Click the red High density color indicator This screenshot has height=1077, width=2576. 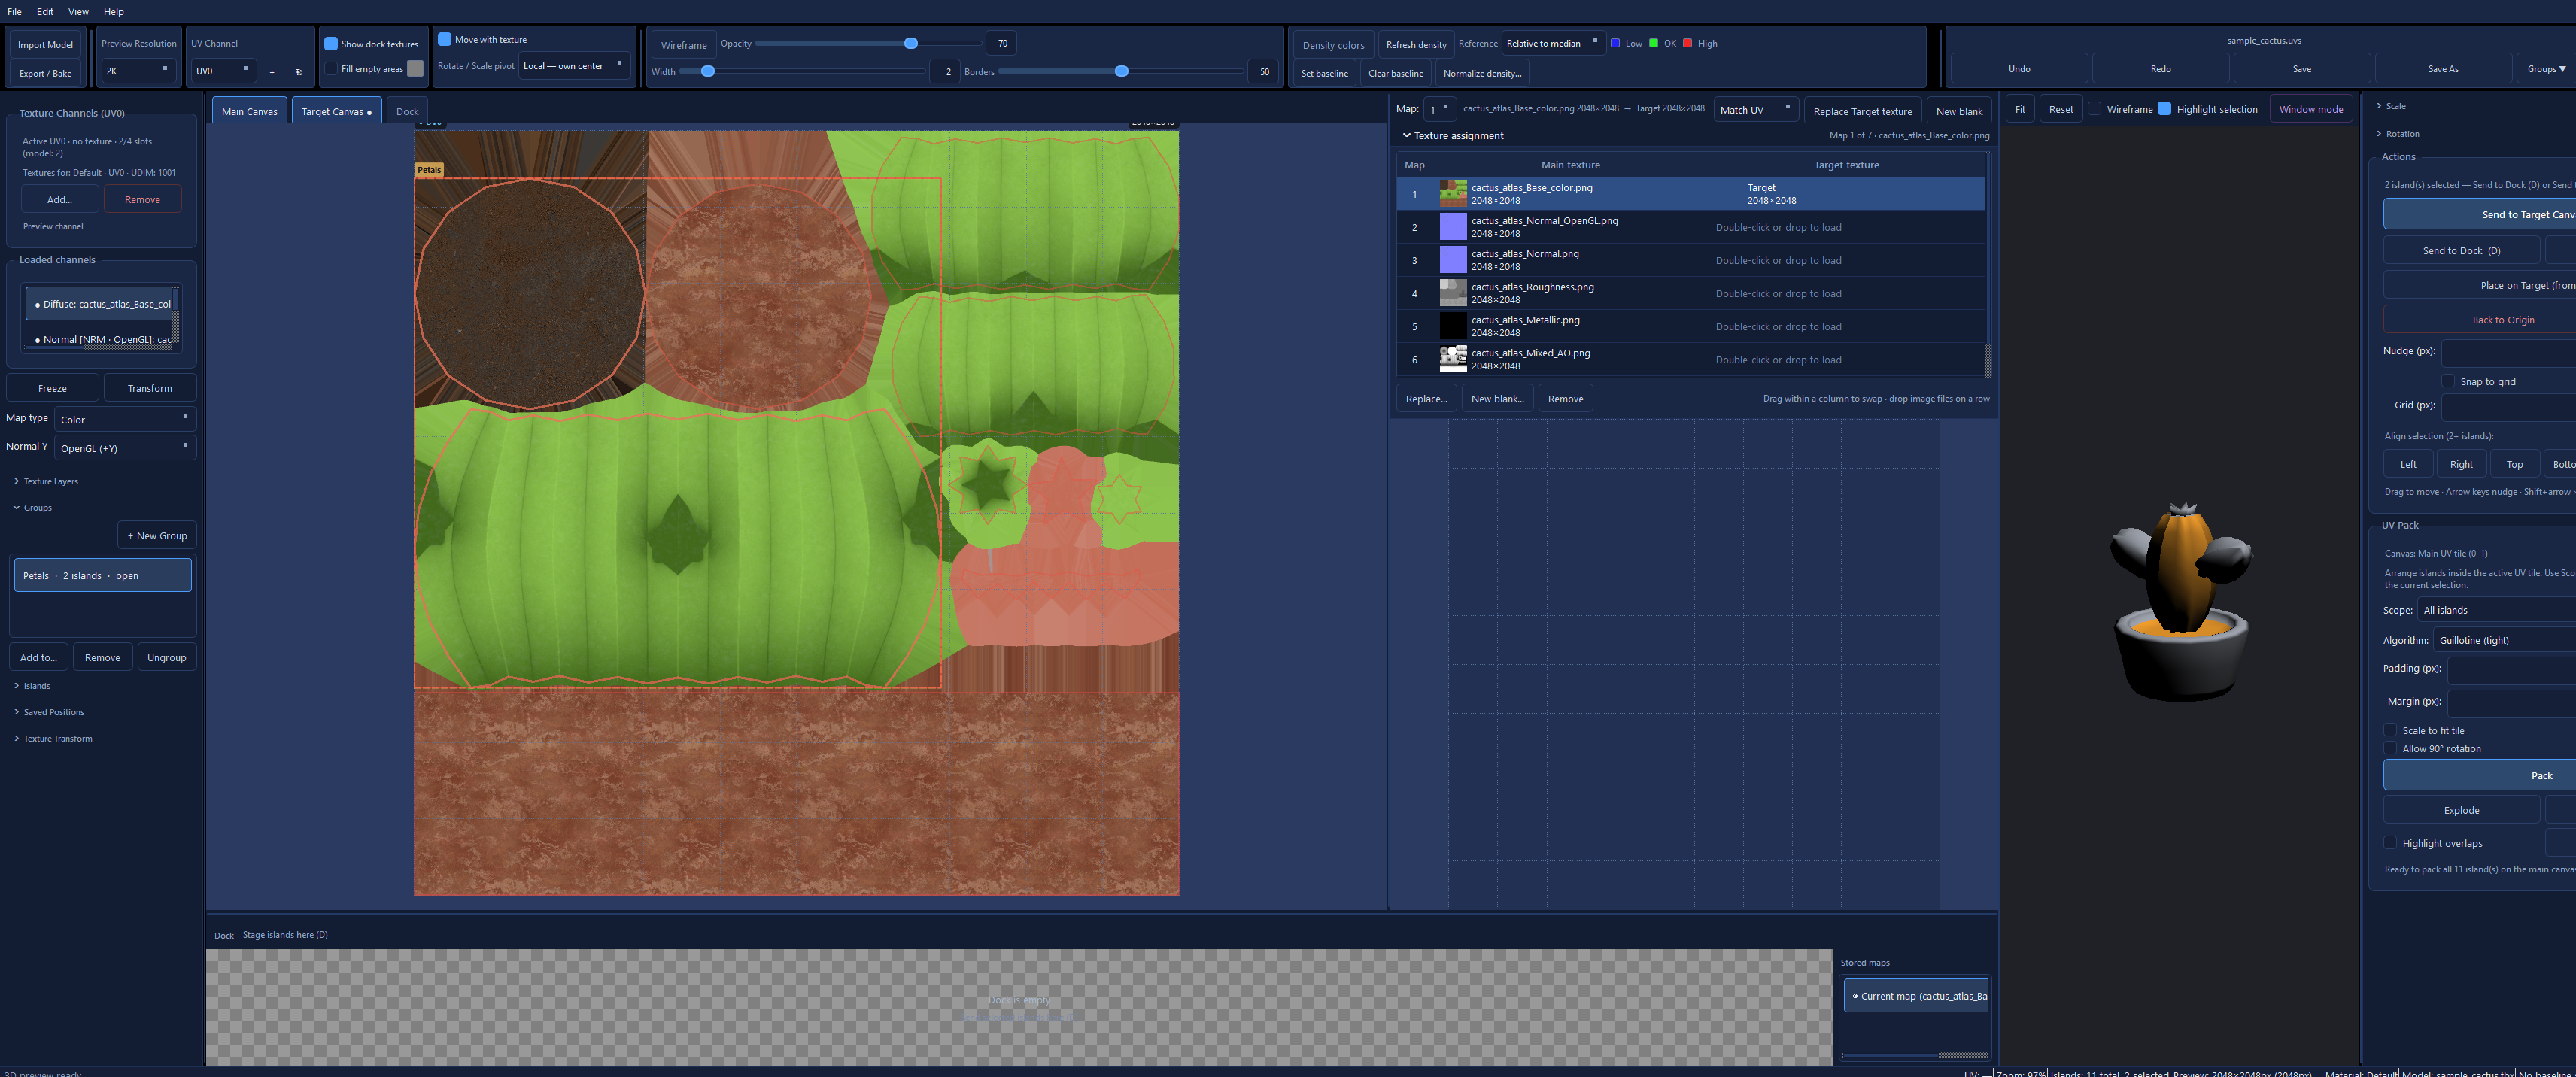(1687, 43)
